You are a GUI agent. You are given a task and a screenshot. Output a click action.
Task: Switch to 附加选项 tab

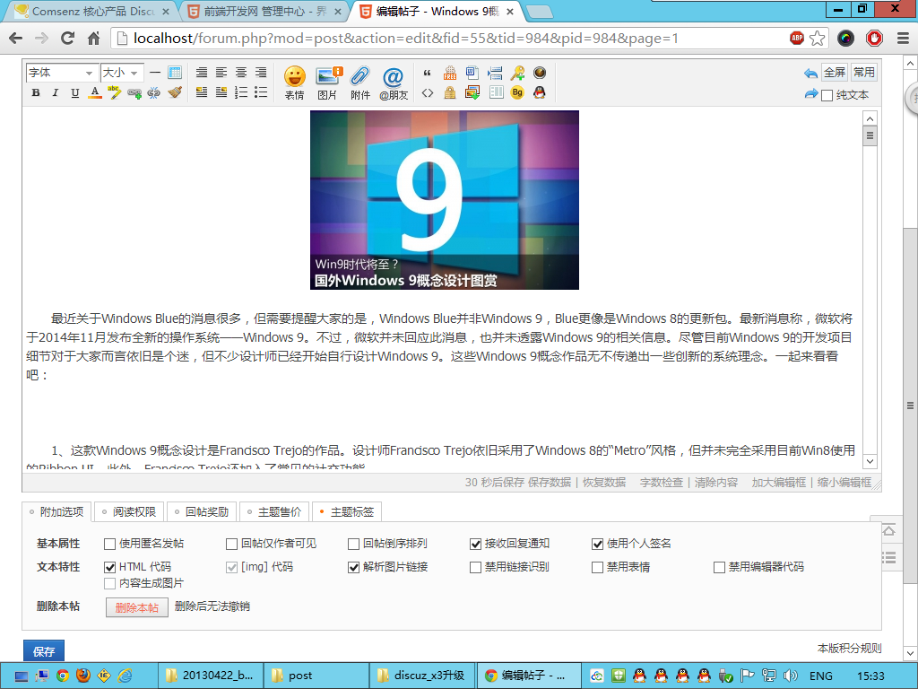tap(56, 512)
